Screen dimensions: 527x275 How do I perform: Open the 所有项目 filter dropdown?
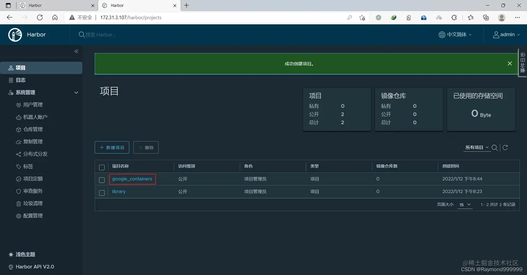(x=477, y=148)
